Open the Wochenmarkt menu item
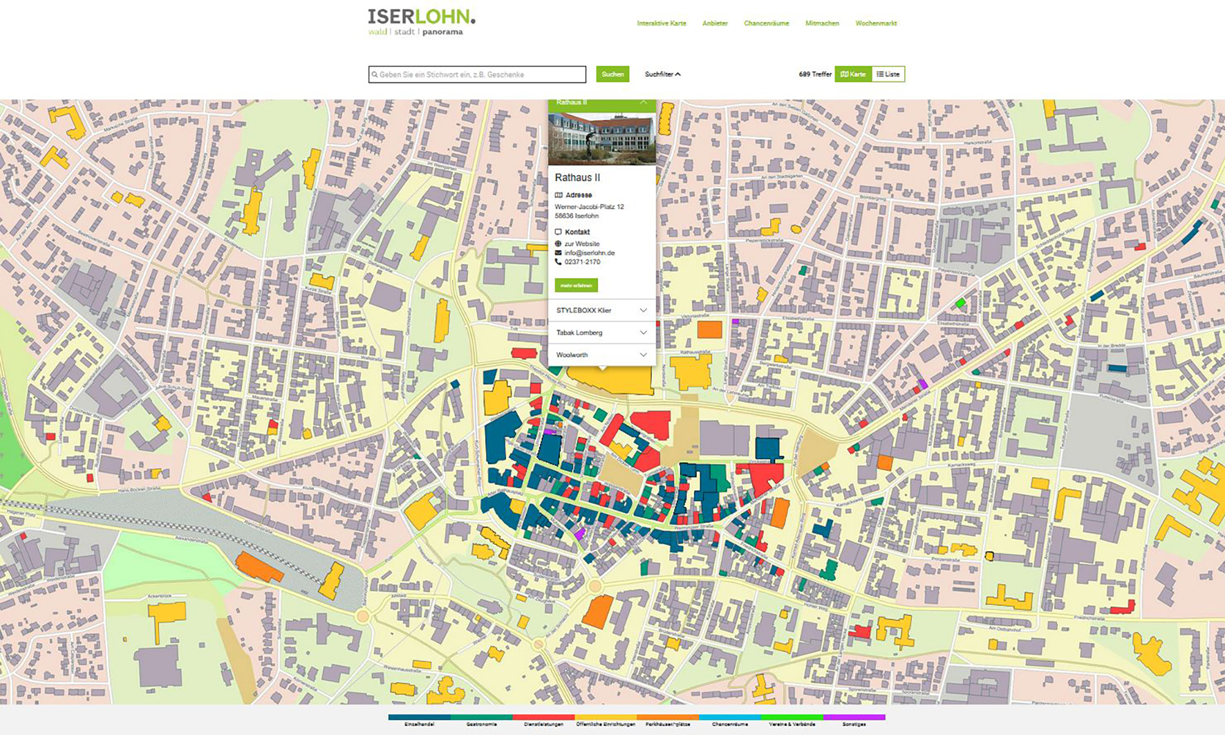Viewport: 1225px width, 735px height. pyautogui.click(x=876, y=24)
